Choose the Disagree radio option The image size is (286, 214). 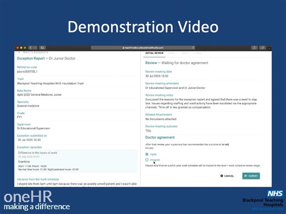(147, 160)
